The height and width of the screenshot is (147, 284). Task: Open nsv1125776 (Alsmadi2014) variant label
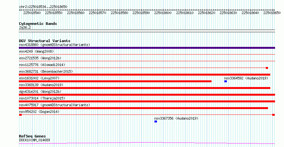click(42, 65)
